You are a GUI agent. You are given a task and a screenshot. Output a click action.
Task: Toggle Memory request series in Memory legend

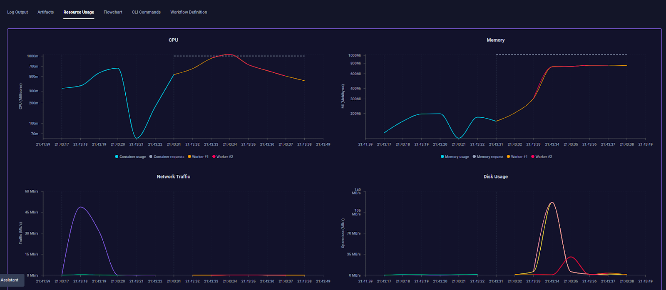point(488,157)
